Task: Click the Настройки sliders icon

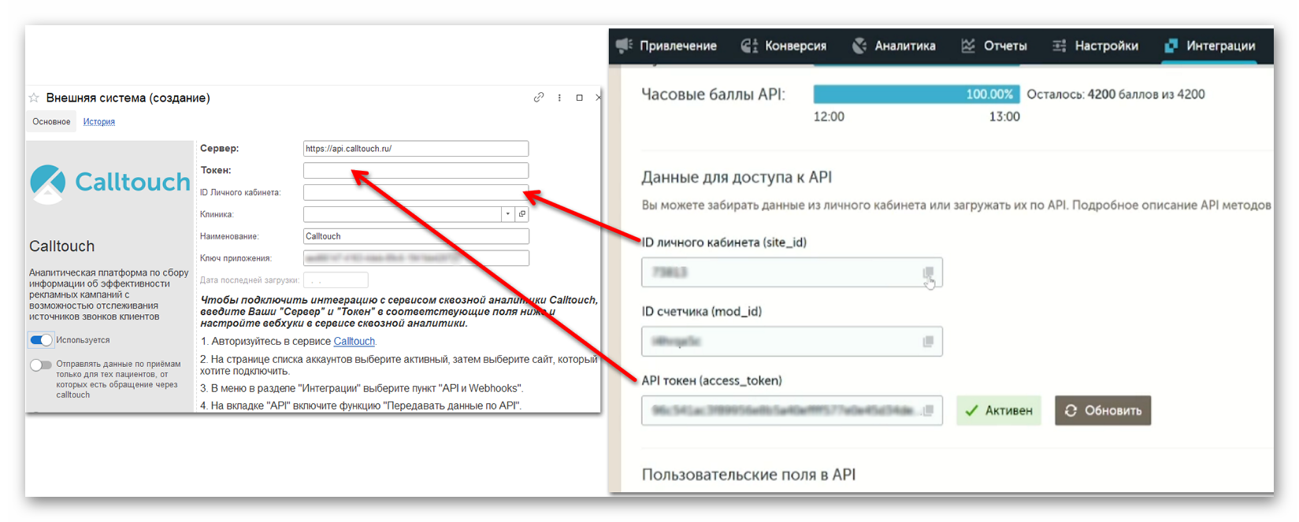Action: (x=1060, y=46)
